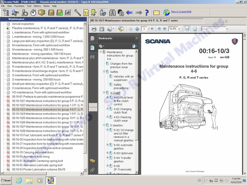This screenshot has width=247, height=185.
Task: Open the yellow Ti document icon
Action: point(86,13)
